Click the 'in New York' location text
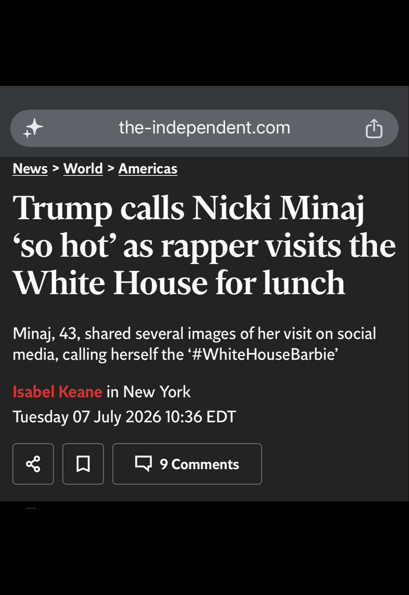Screen dimensions: 409x595 tap(149, 392)
